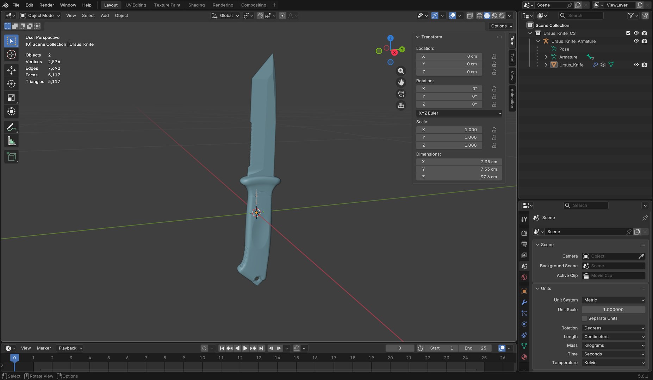Image resolution: width=653 pixels, height=380 pixels.
Task: Click the pan view hand icon
Action: [x=401, y=82]
